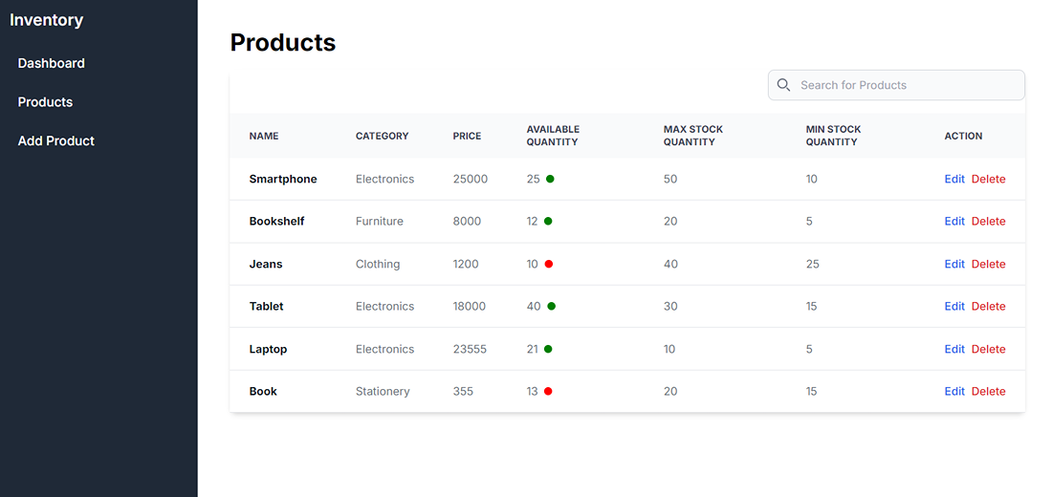The image size is (1052, 497).
Task: Edit the Laptop product
Action: point(953,349)
